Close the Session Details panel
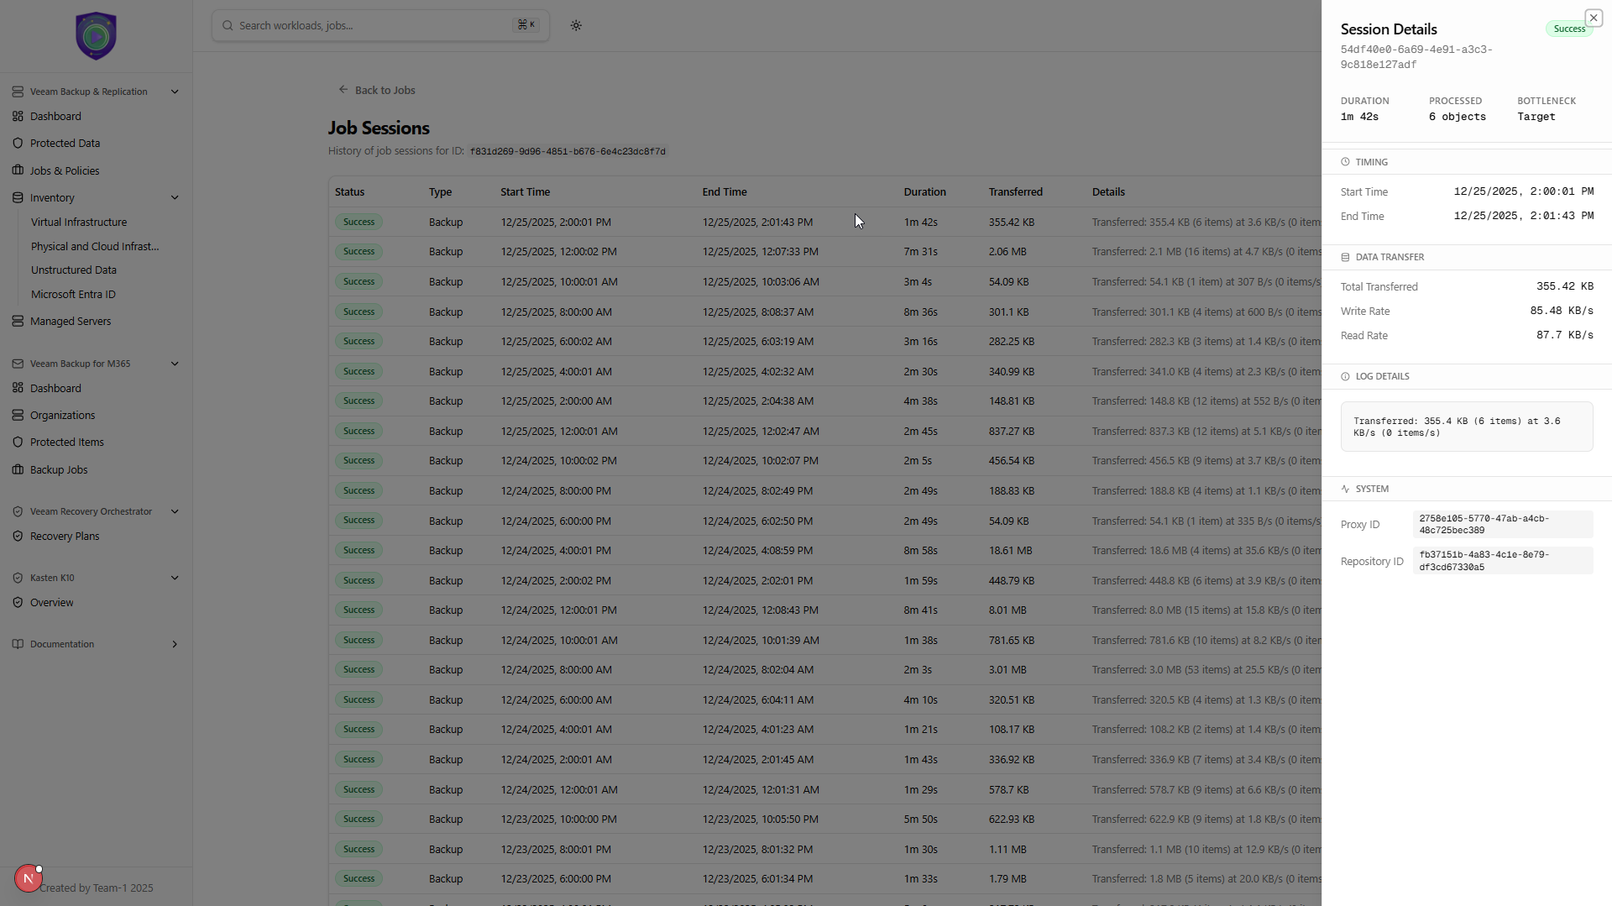The width and height of the screenshot is (1612, 906). point(1593,18)
